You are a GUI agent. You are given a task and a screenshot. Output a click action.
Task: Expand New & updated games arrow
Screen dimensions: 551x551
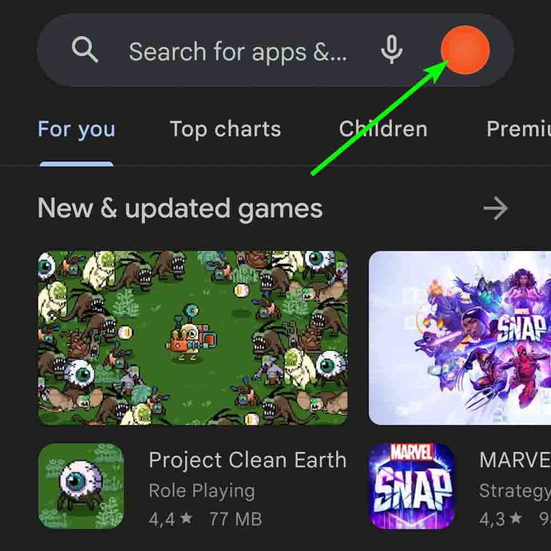[x=495, y=208]
